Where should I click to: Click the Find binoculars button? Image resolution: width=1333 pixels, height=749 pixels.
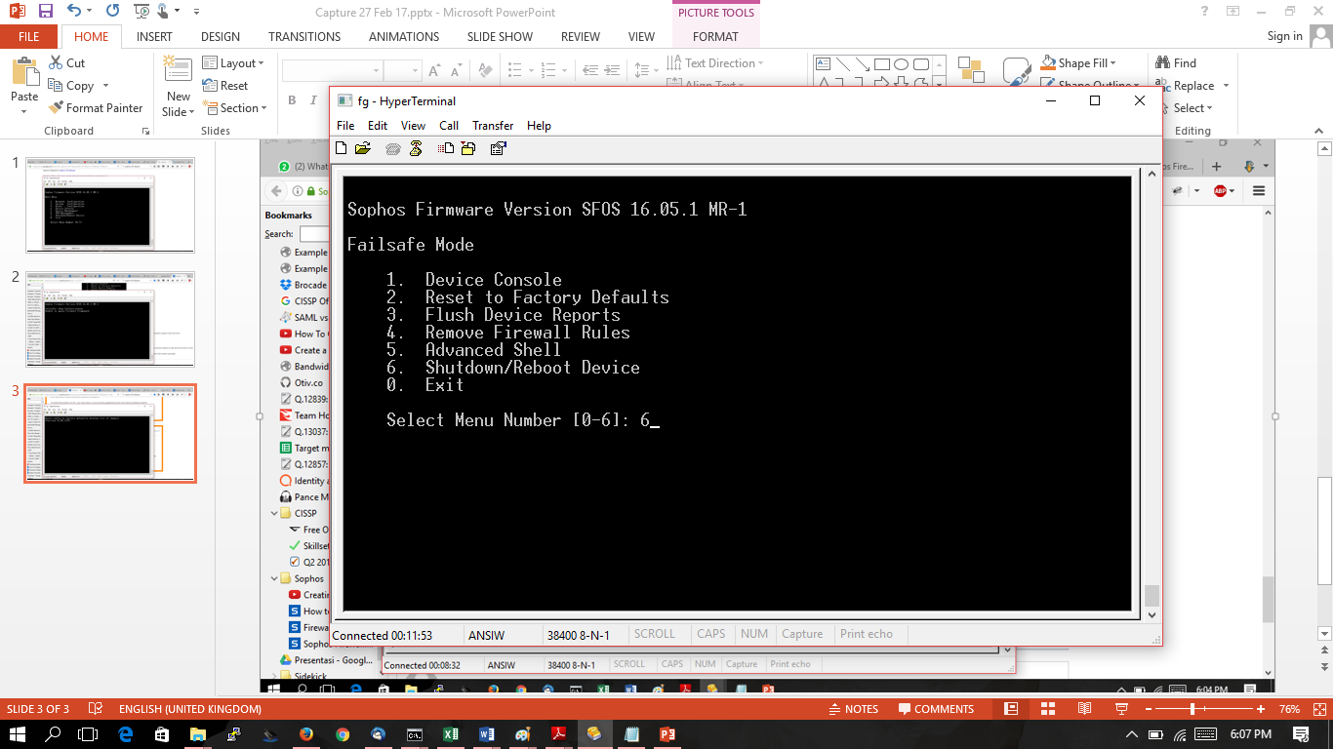tap(1176, 63)
